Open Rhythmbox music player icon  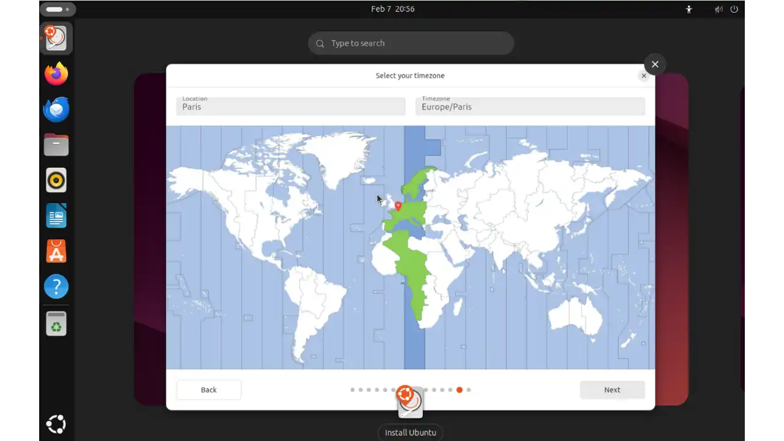pyautogui.click(x=56, y=180)
